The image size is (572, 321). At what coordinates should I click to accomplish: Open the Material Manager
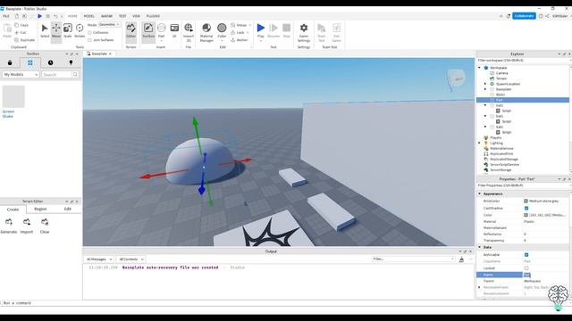[206, 32]
